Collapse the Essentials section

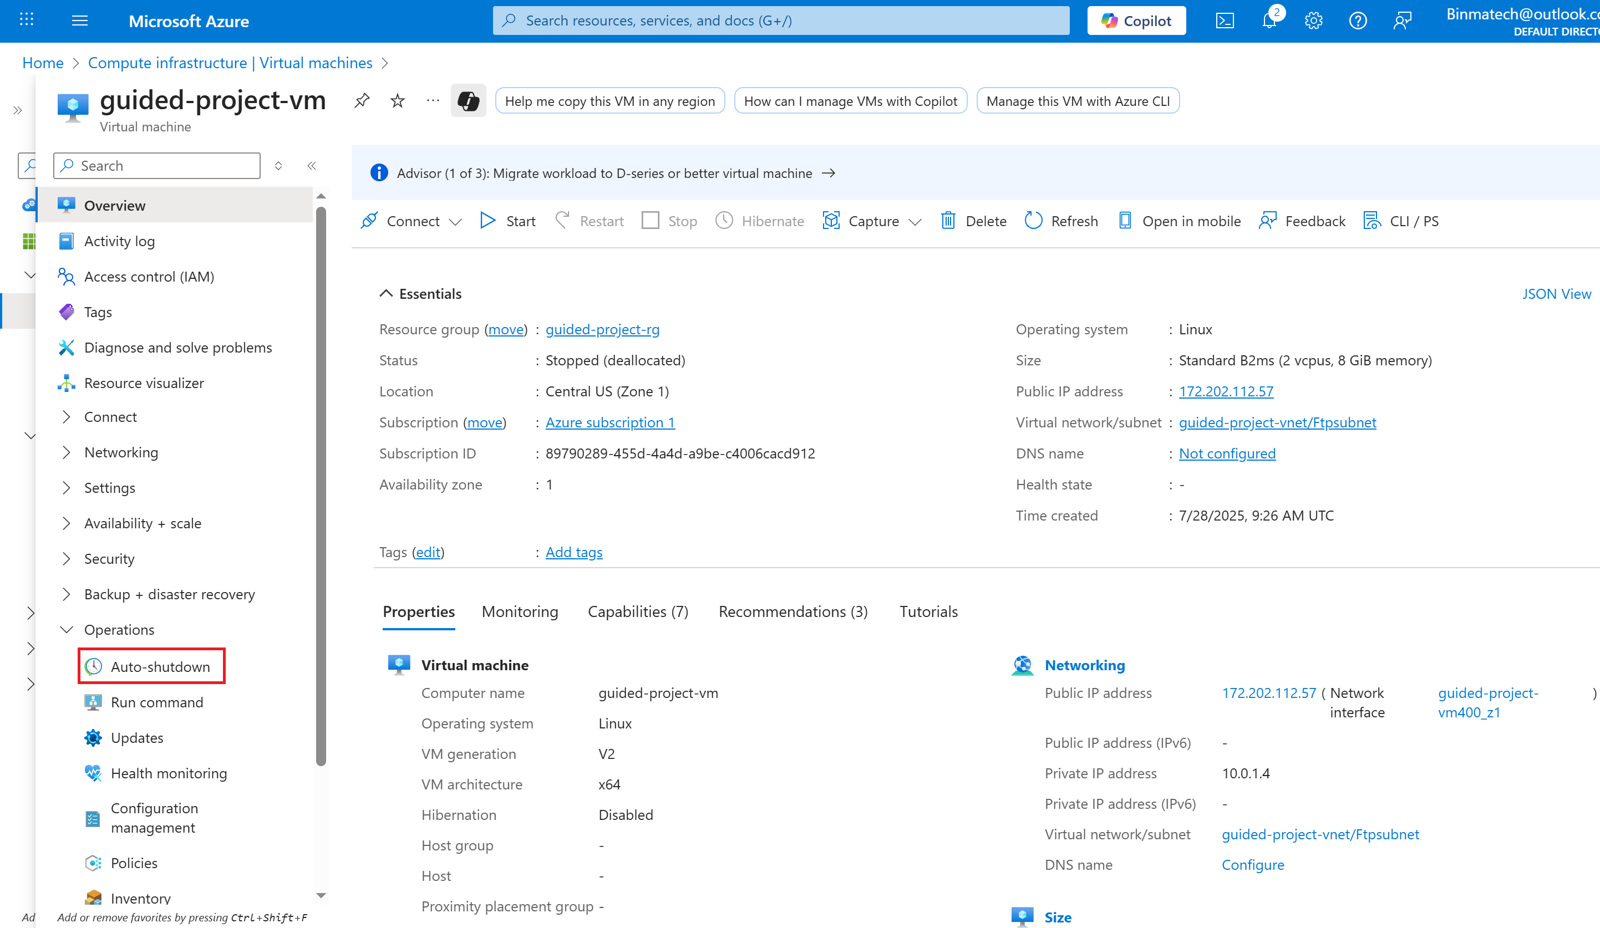(386, 293)
